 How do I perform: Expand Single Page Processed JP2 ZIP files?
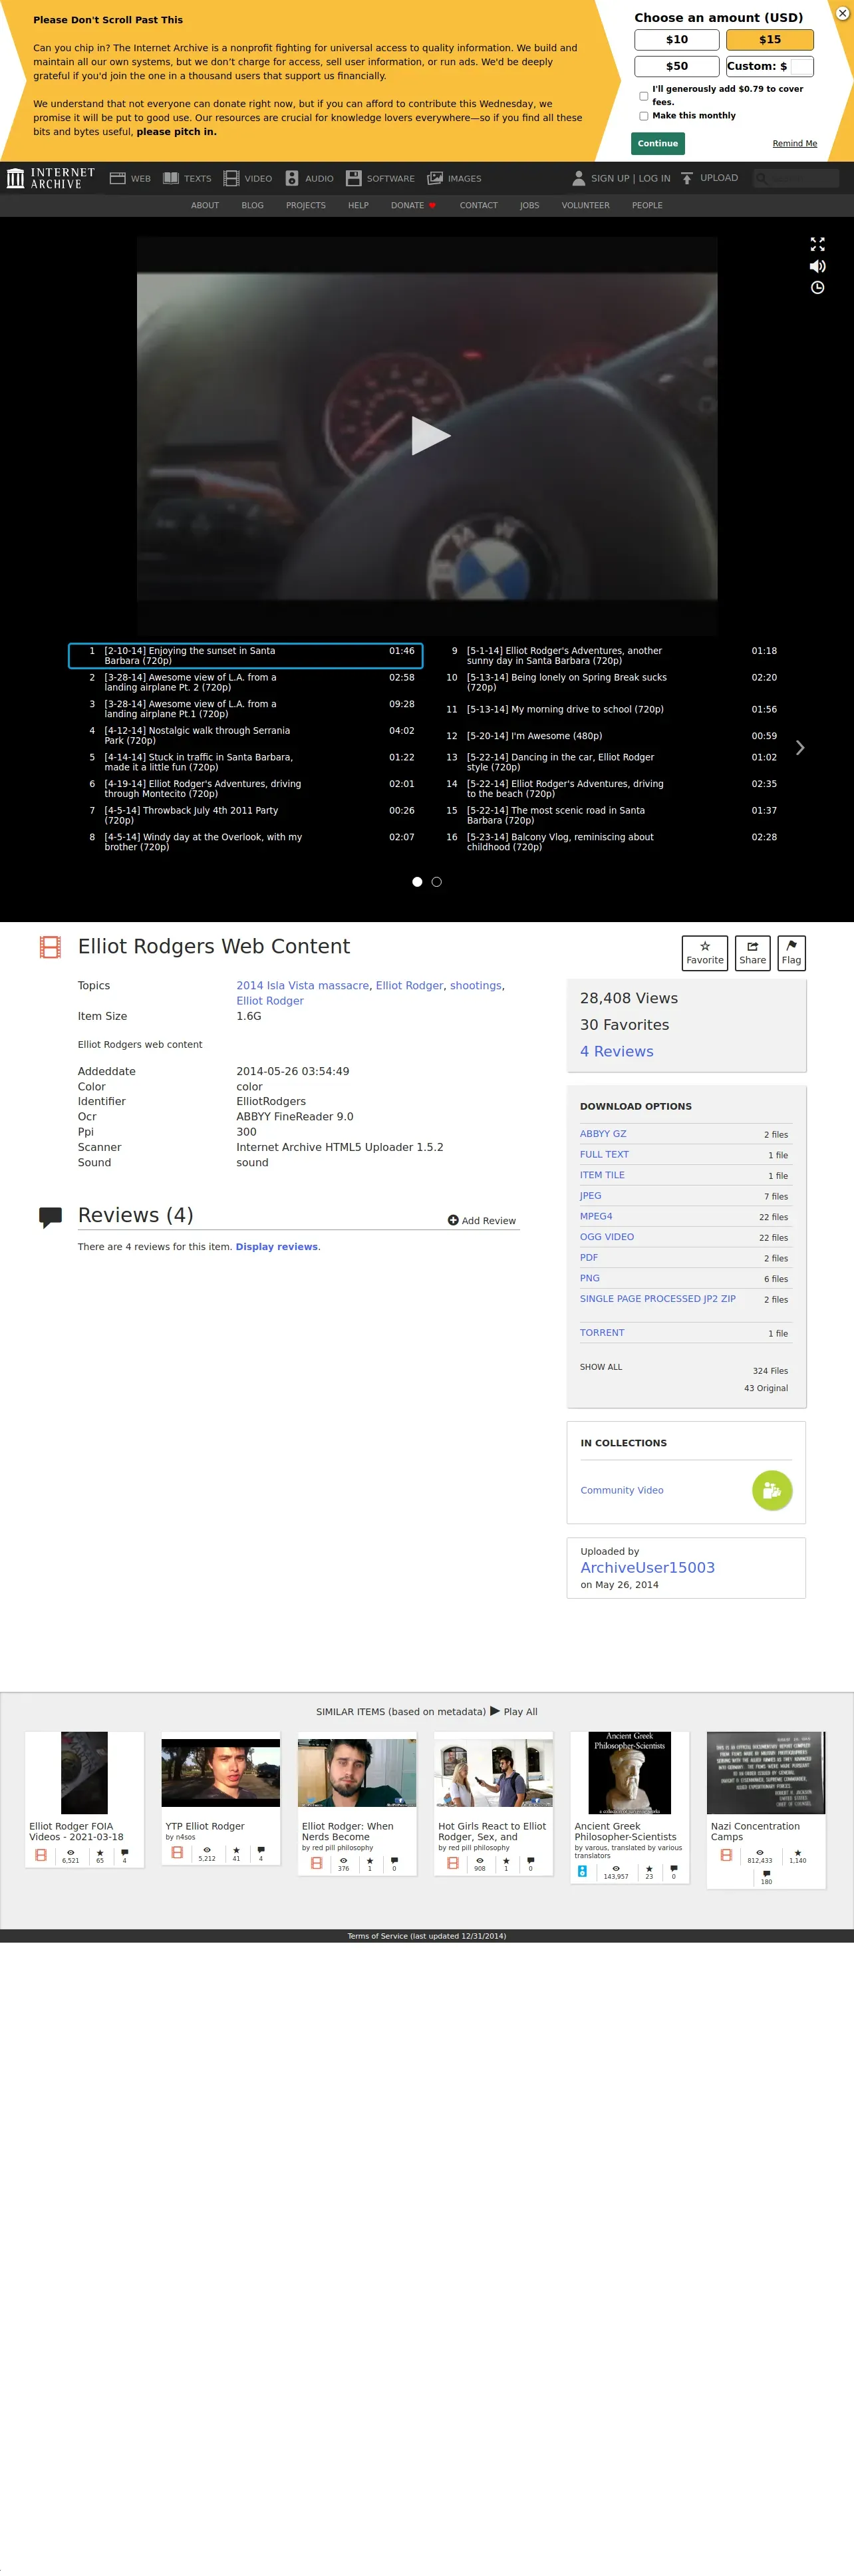(658, 1299)
